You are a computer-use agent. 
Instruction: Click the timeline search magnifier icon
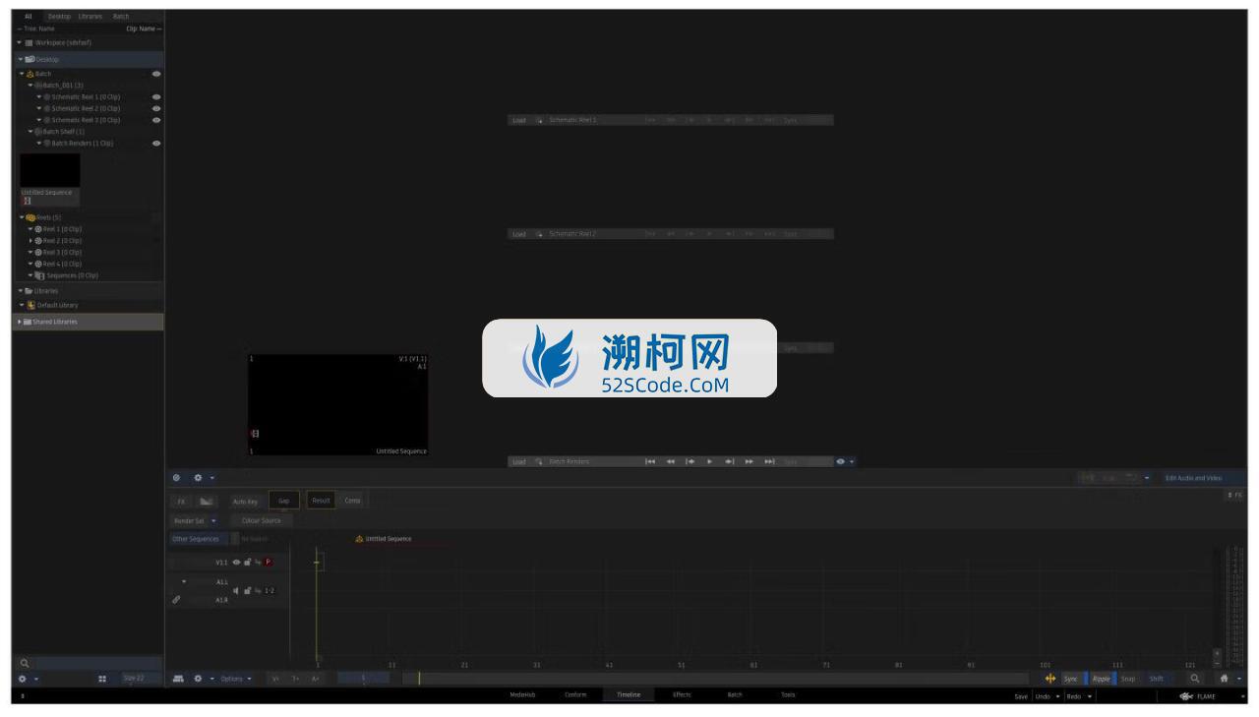[1195, 678]
